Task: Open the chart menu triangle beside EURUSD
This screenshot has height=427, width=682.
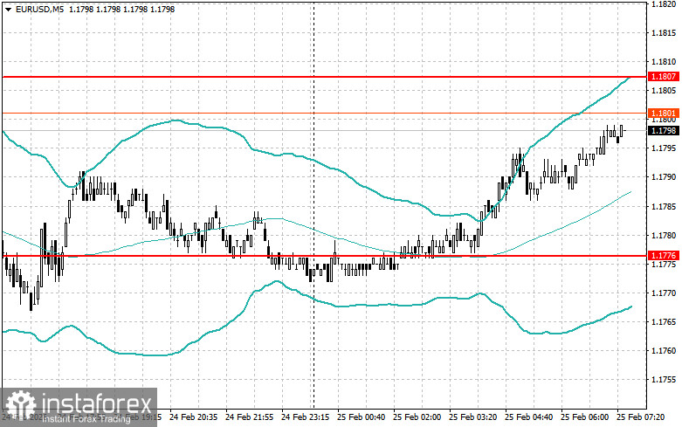Action: point(8,9)
